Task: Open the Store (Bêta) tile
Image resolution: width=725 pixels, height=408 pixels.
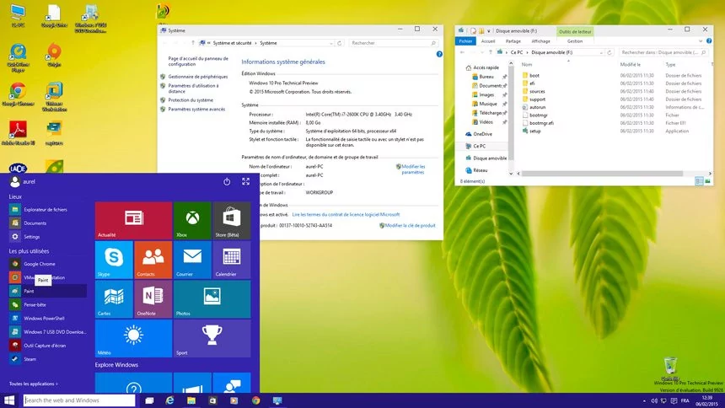Action: point(232,220)
